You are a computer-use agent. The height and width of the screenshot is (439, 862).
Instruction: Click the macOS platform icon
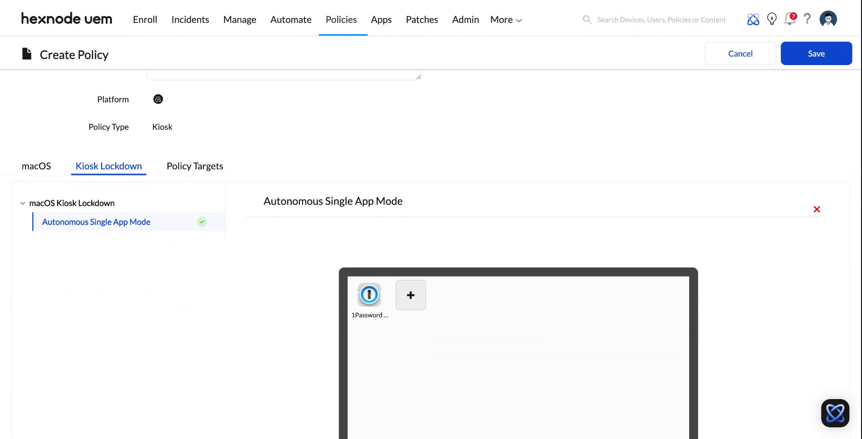point(158,99)
